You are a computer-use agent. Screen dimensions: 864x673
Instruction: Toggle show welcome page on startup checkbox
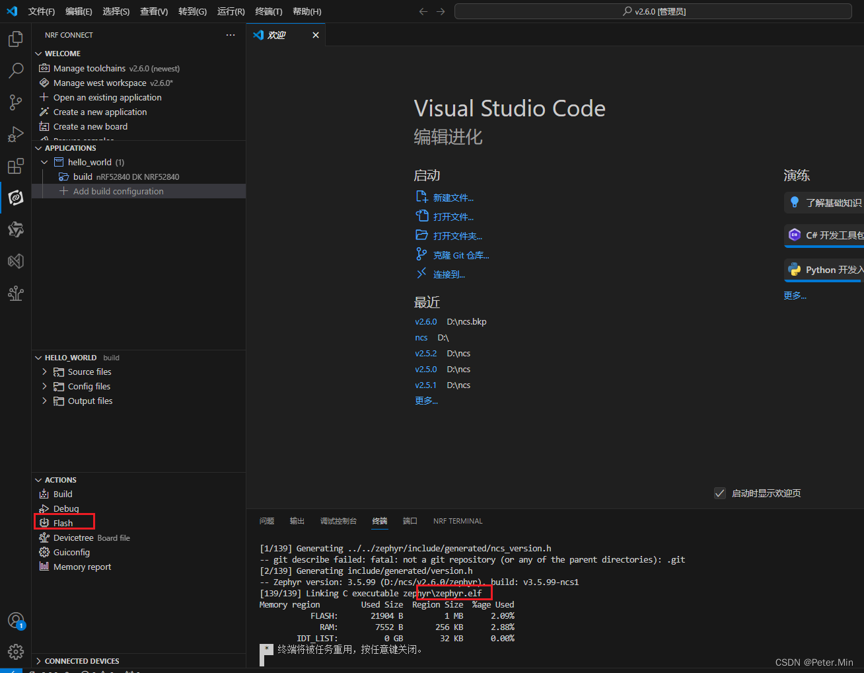720,493
